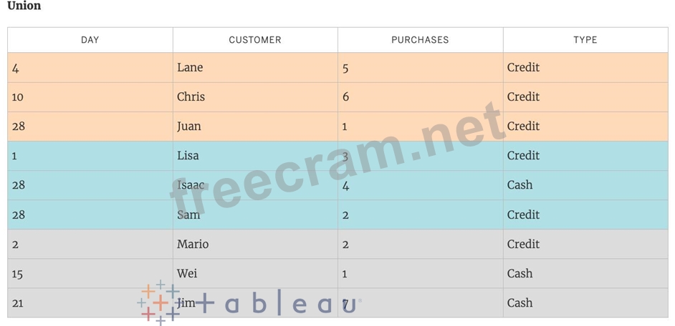This screenshot has height=326, width=675.
Task: Select the Lane customer cell
Action: [x=190, y=68]
